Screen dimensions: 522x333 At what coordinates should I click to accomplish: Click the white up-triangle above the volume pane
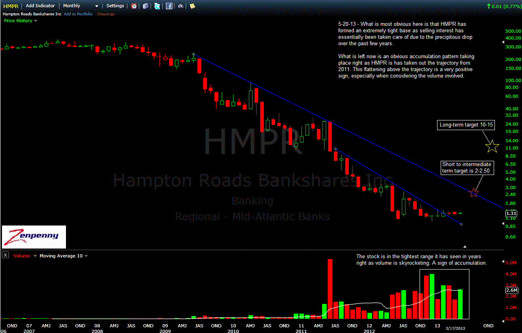465,246
